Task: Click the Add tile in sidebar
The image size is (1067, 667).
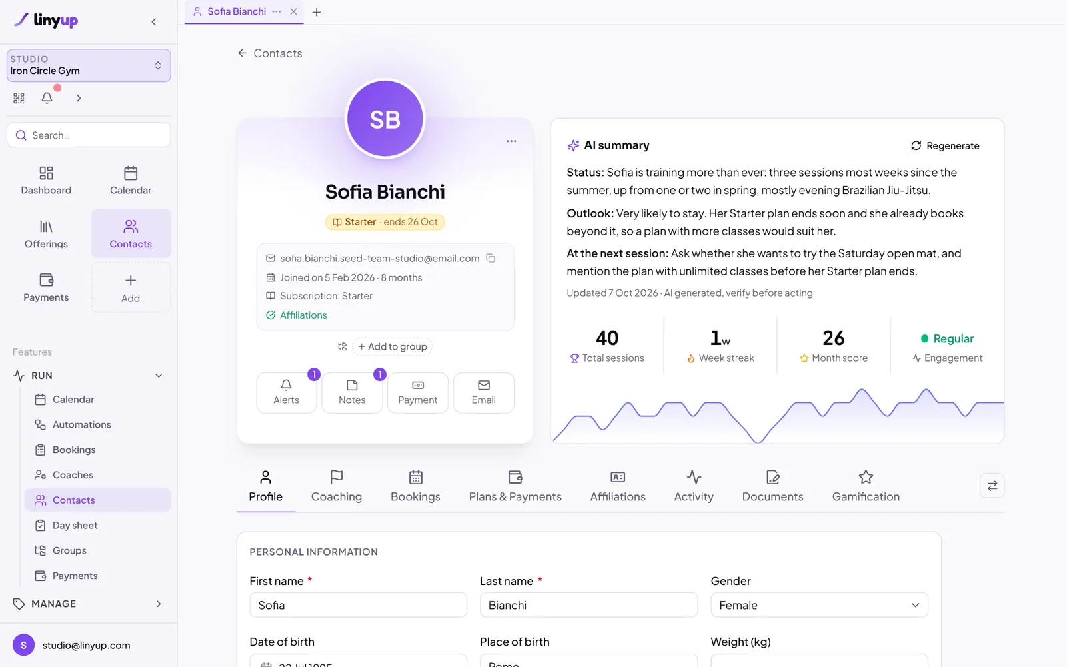Action: click(x=131, y=288)
